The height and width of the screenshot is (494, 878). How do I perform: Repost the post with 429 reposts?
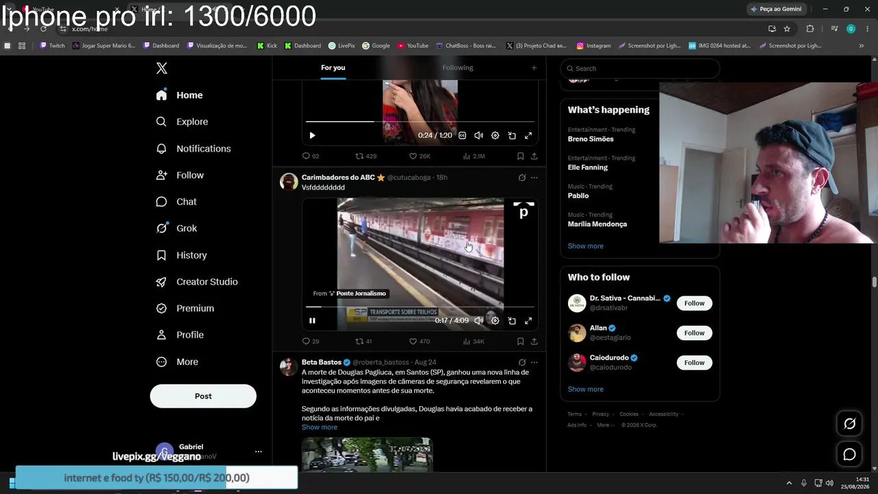pos(366,156)
